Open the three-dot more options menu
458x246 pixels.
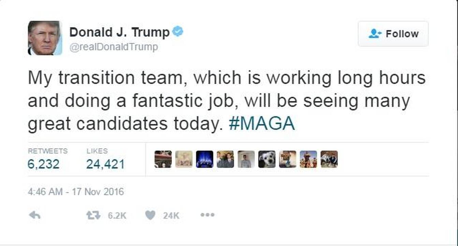pos(207,215)
